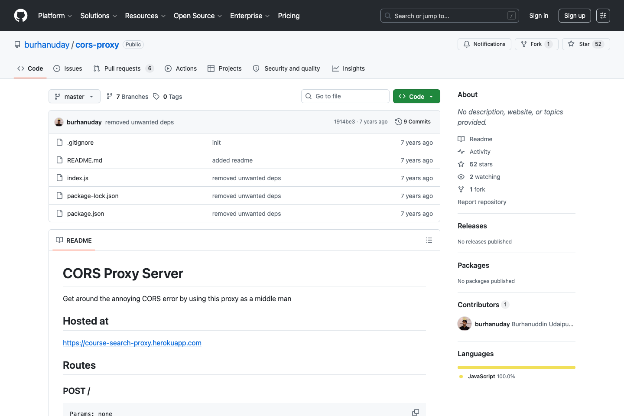Click the JavaScript language bar
Screen dimensions: 624x416
tap(516, 367)
